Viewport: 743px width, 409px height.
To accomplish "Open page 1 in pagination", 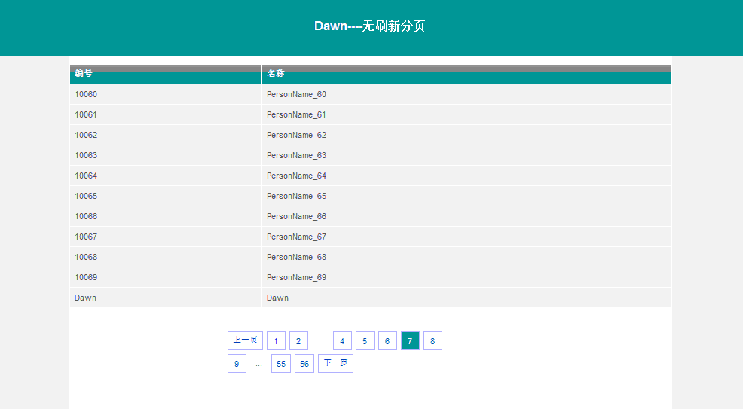I will 276,340.
